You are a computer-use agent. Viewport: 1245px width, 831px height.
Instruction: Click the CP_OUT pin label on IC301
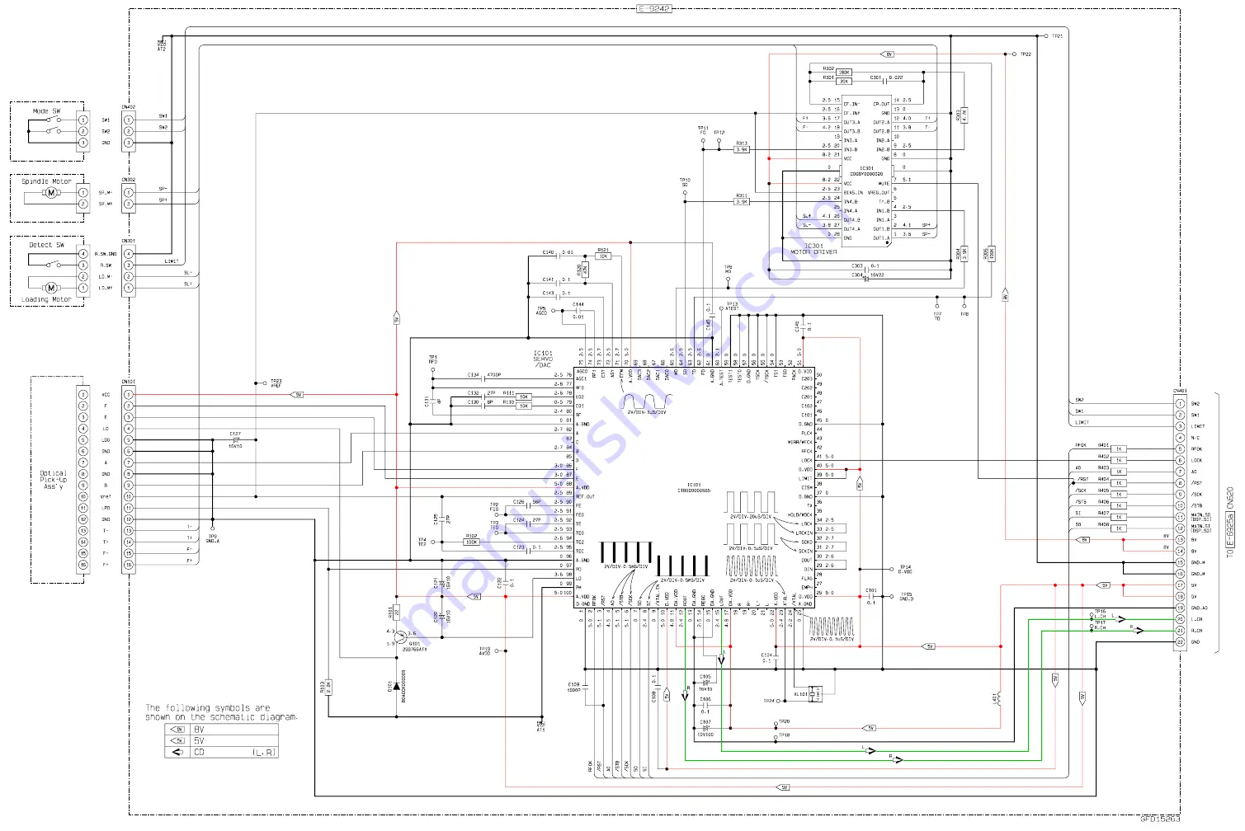[882, 105]
